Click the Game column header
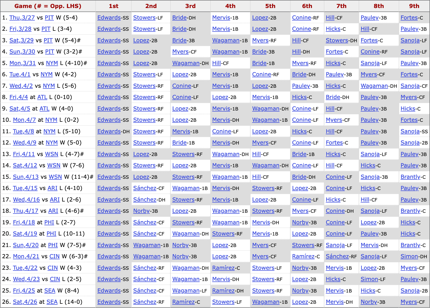This screenshot has width=430, height=308. (x=48, y=6)
